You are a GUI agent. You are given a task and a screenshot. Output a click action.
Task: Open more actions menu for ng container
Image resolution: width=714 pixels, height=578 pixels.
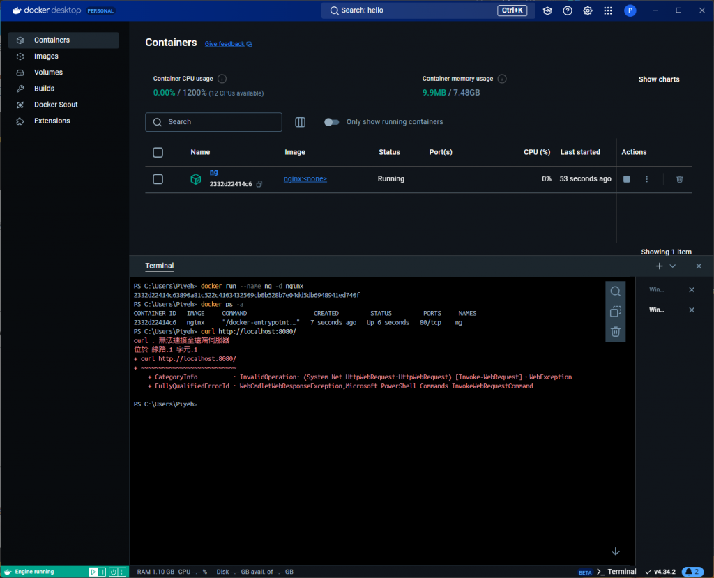[x=646, y=179]
